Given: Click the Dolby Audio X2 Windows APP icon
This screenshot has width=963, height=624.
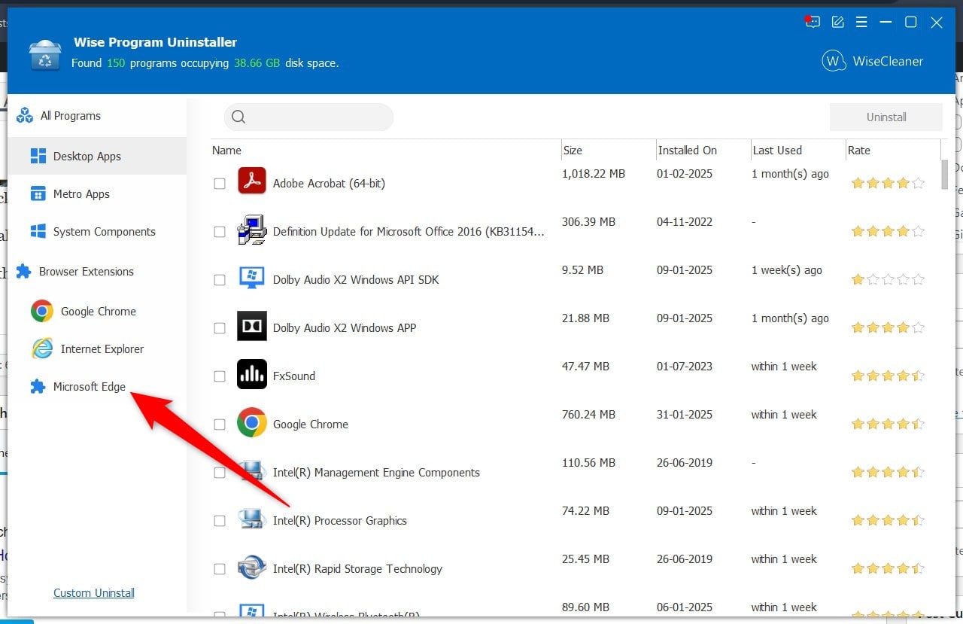Looking at the screenshot, I should (252, 326).
